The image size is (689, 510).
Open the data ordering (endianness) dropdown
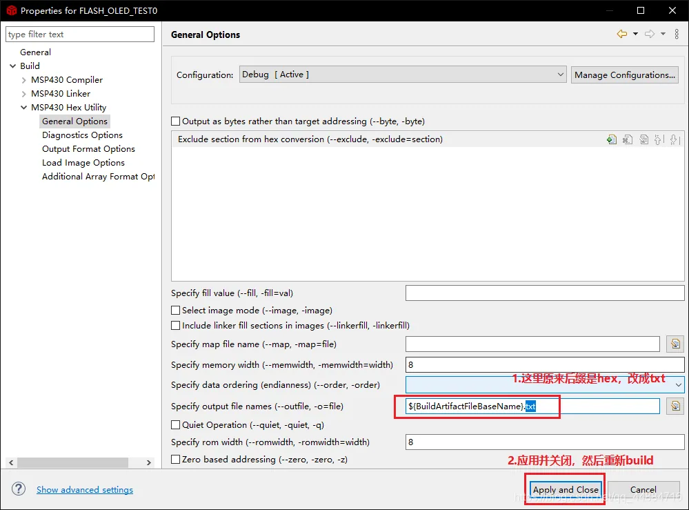(x=545, y=385)
